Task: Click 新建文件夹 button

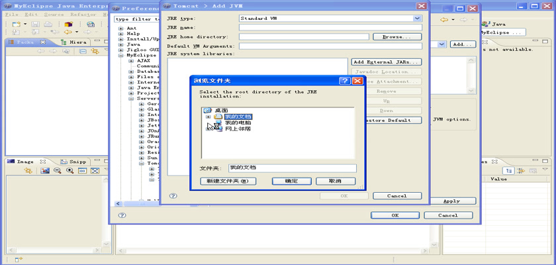Action: tap(228, 182)
